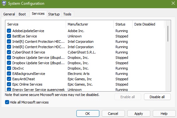Click Epic Games, Inc. cell for Epic Online Services

point(80,84)
